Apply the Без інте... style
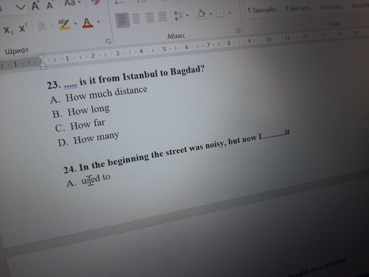Screen dimensions: 369x277 tap(300, 8)
